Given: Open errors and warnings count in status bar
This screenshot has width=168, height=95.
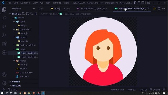Looking at the screenshot, I should 13,89.
